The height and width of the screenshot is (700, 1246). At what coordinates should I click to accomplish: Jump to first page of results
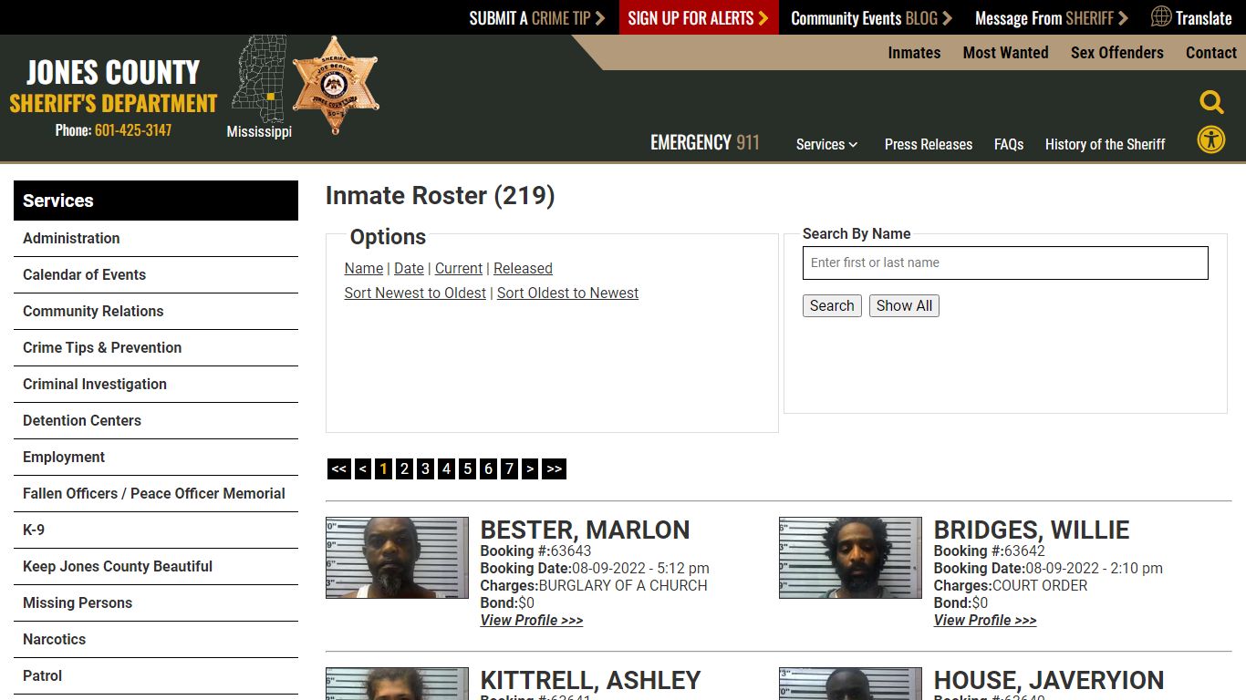tap(339, 468)
